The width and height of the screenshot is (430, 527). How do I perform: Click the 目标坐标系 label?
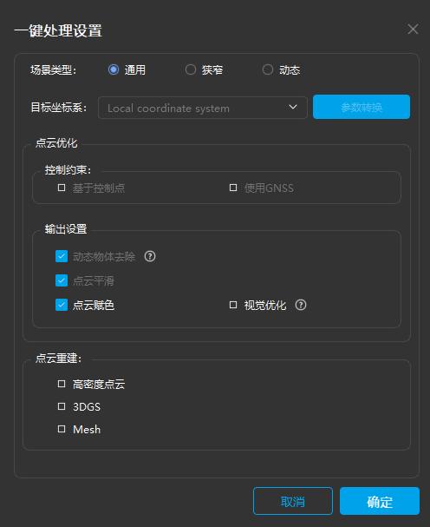coord(59,108)
